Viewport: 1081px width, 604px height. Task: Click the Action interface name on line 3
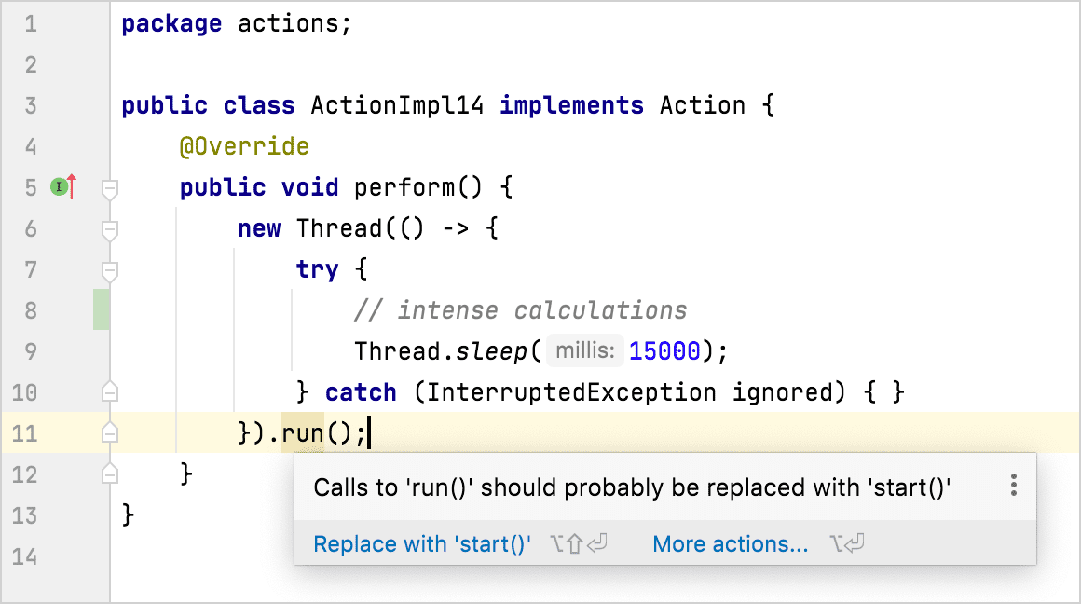[702, 105]
